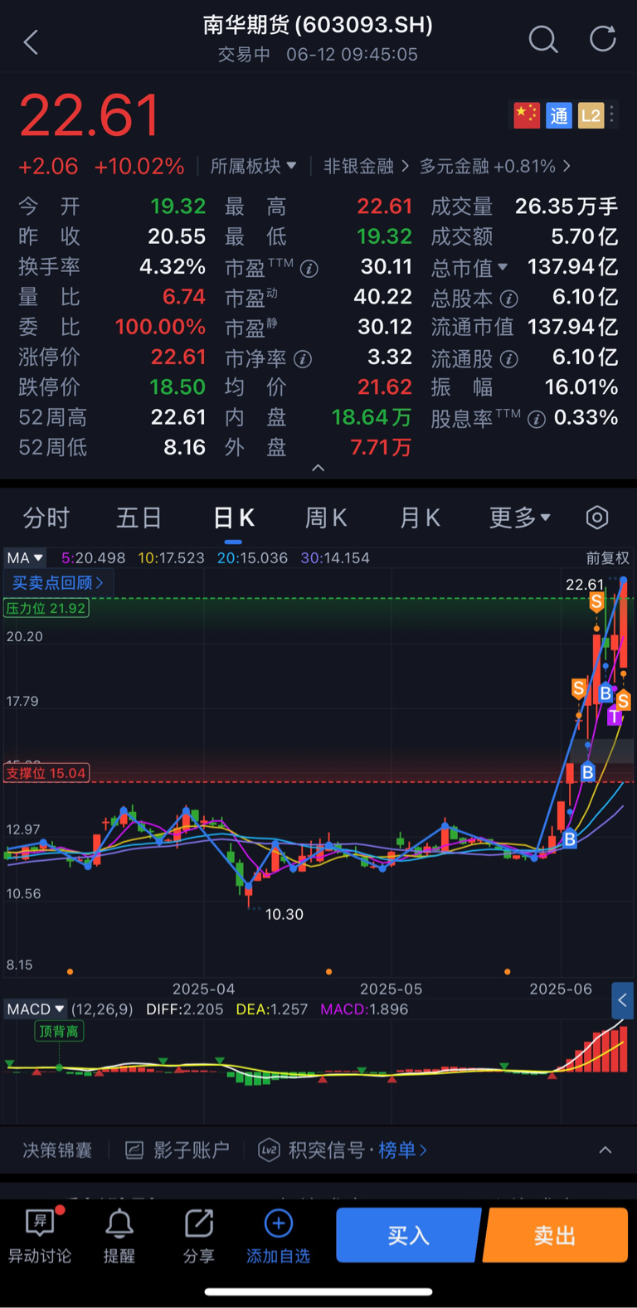
Task: Tap 换手率 4.32% value
Action: tap(173, 266)
